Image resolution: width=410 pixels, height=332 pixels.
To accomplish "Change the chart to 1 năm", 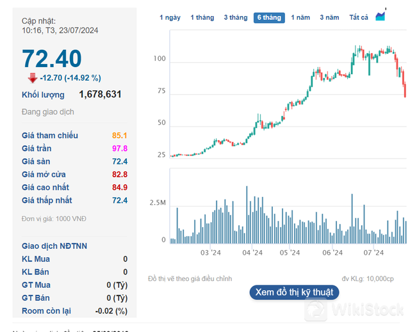I will pos(301,18).
